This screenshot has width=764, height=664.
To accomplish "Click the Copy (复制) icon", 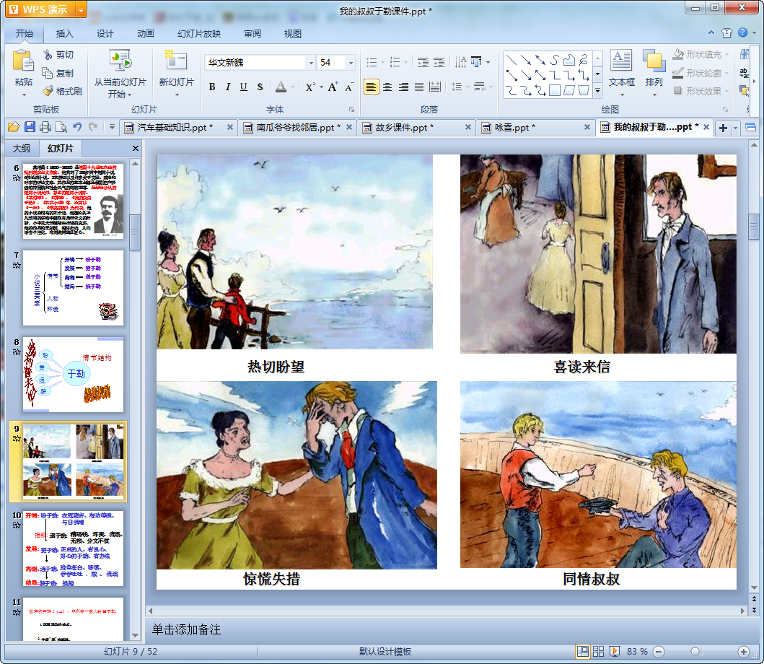I will click(48, 73).
